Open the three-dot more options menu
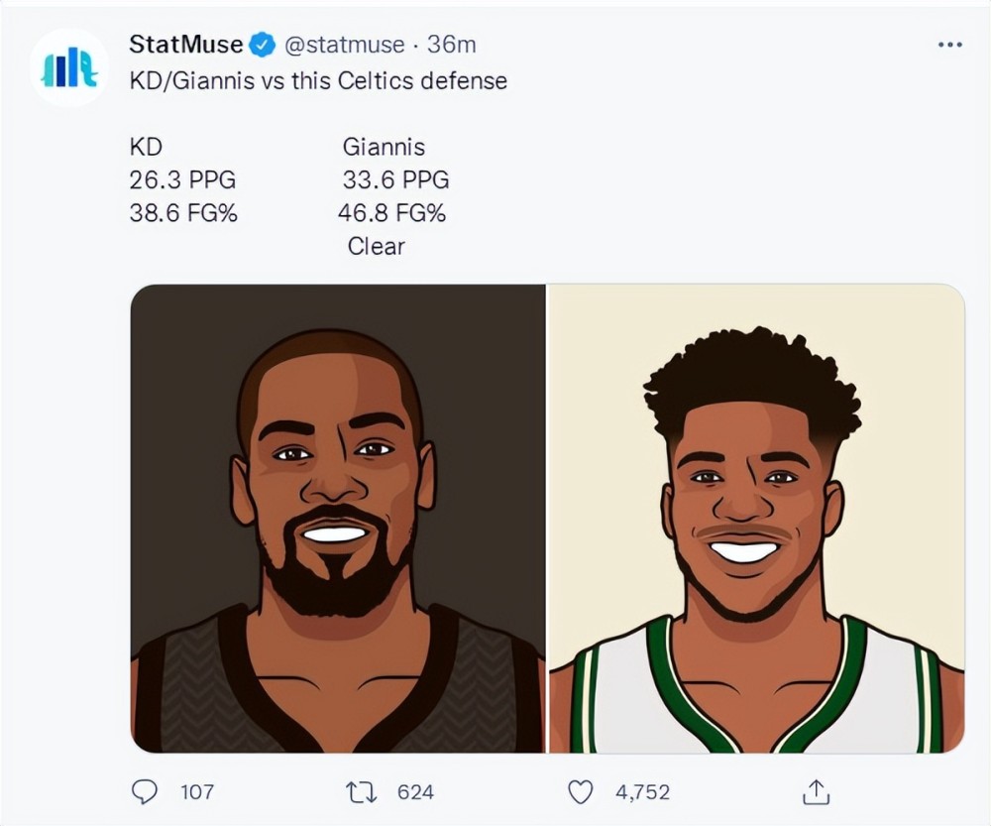The height and width of the screenshot is (826, 991). click(x=949, y=45)
